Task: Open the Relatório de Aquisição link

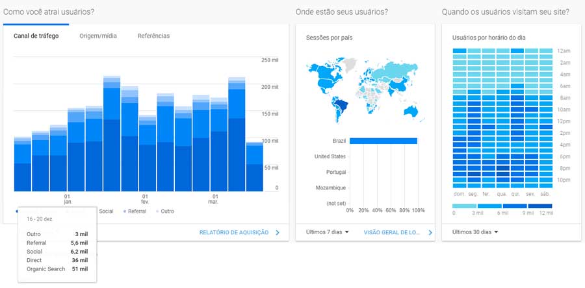Action: [233, 232]
